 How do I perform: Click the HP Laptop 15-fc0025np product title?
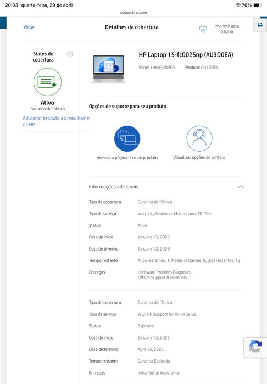[x=186, y=54]
